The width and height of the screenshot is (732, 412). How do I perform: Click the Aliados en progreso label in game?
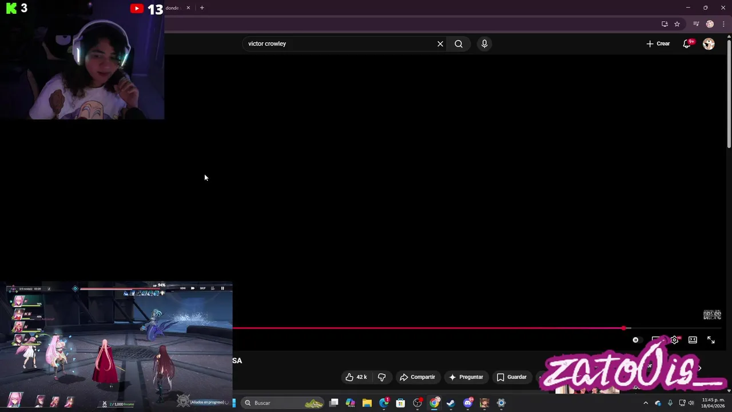(x=207, y=402)
